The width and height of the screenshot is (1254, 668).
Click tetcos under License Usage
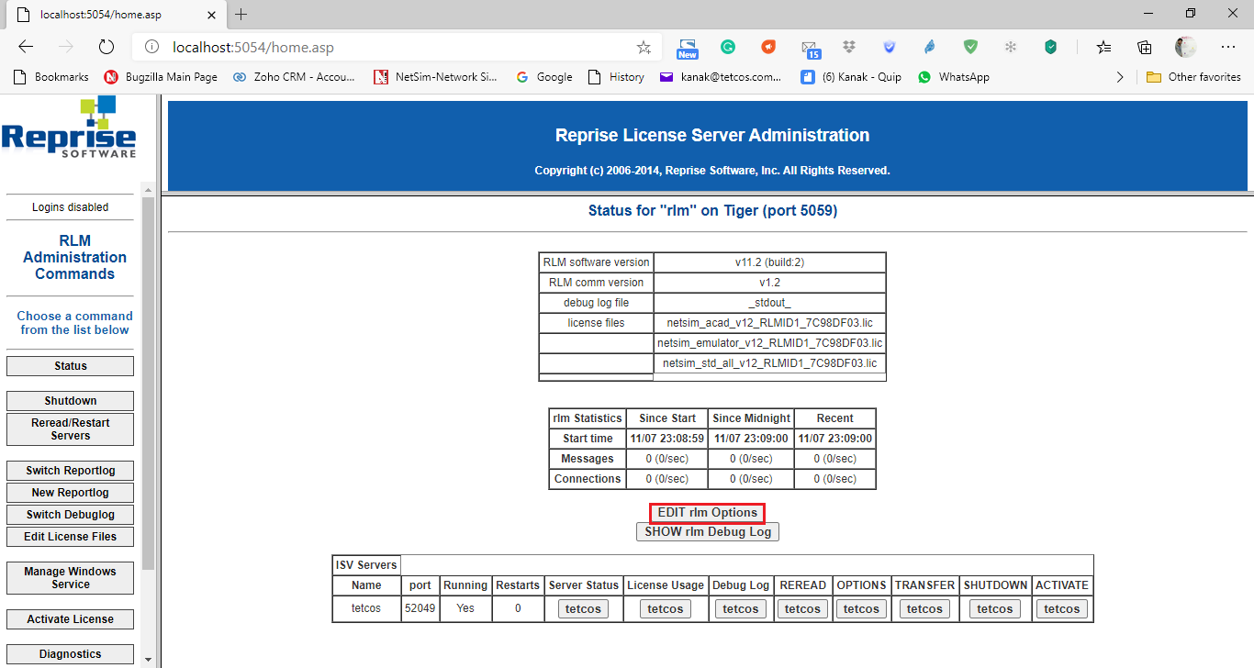pos(666,609)
